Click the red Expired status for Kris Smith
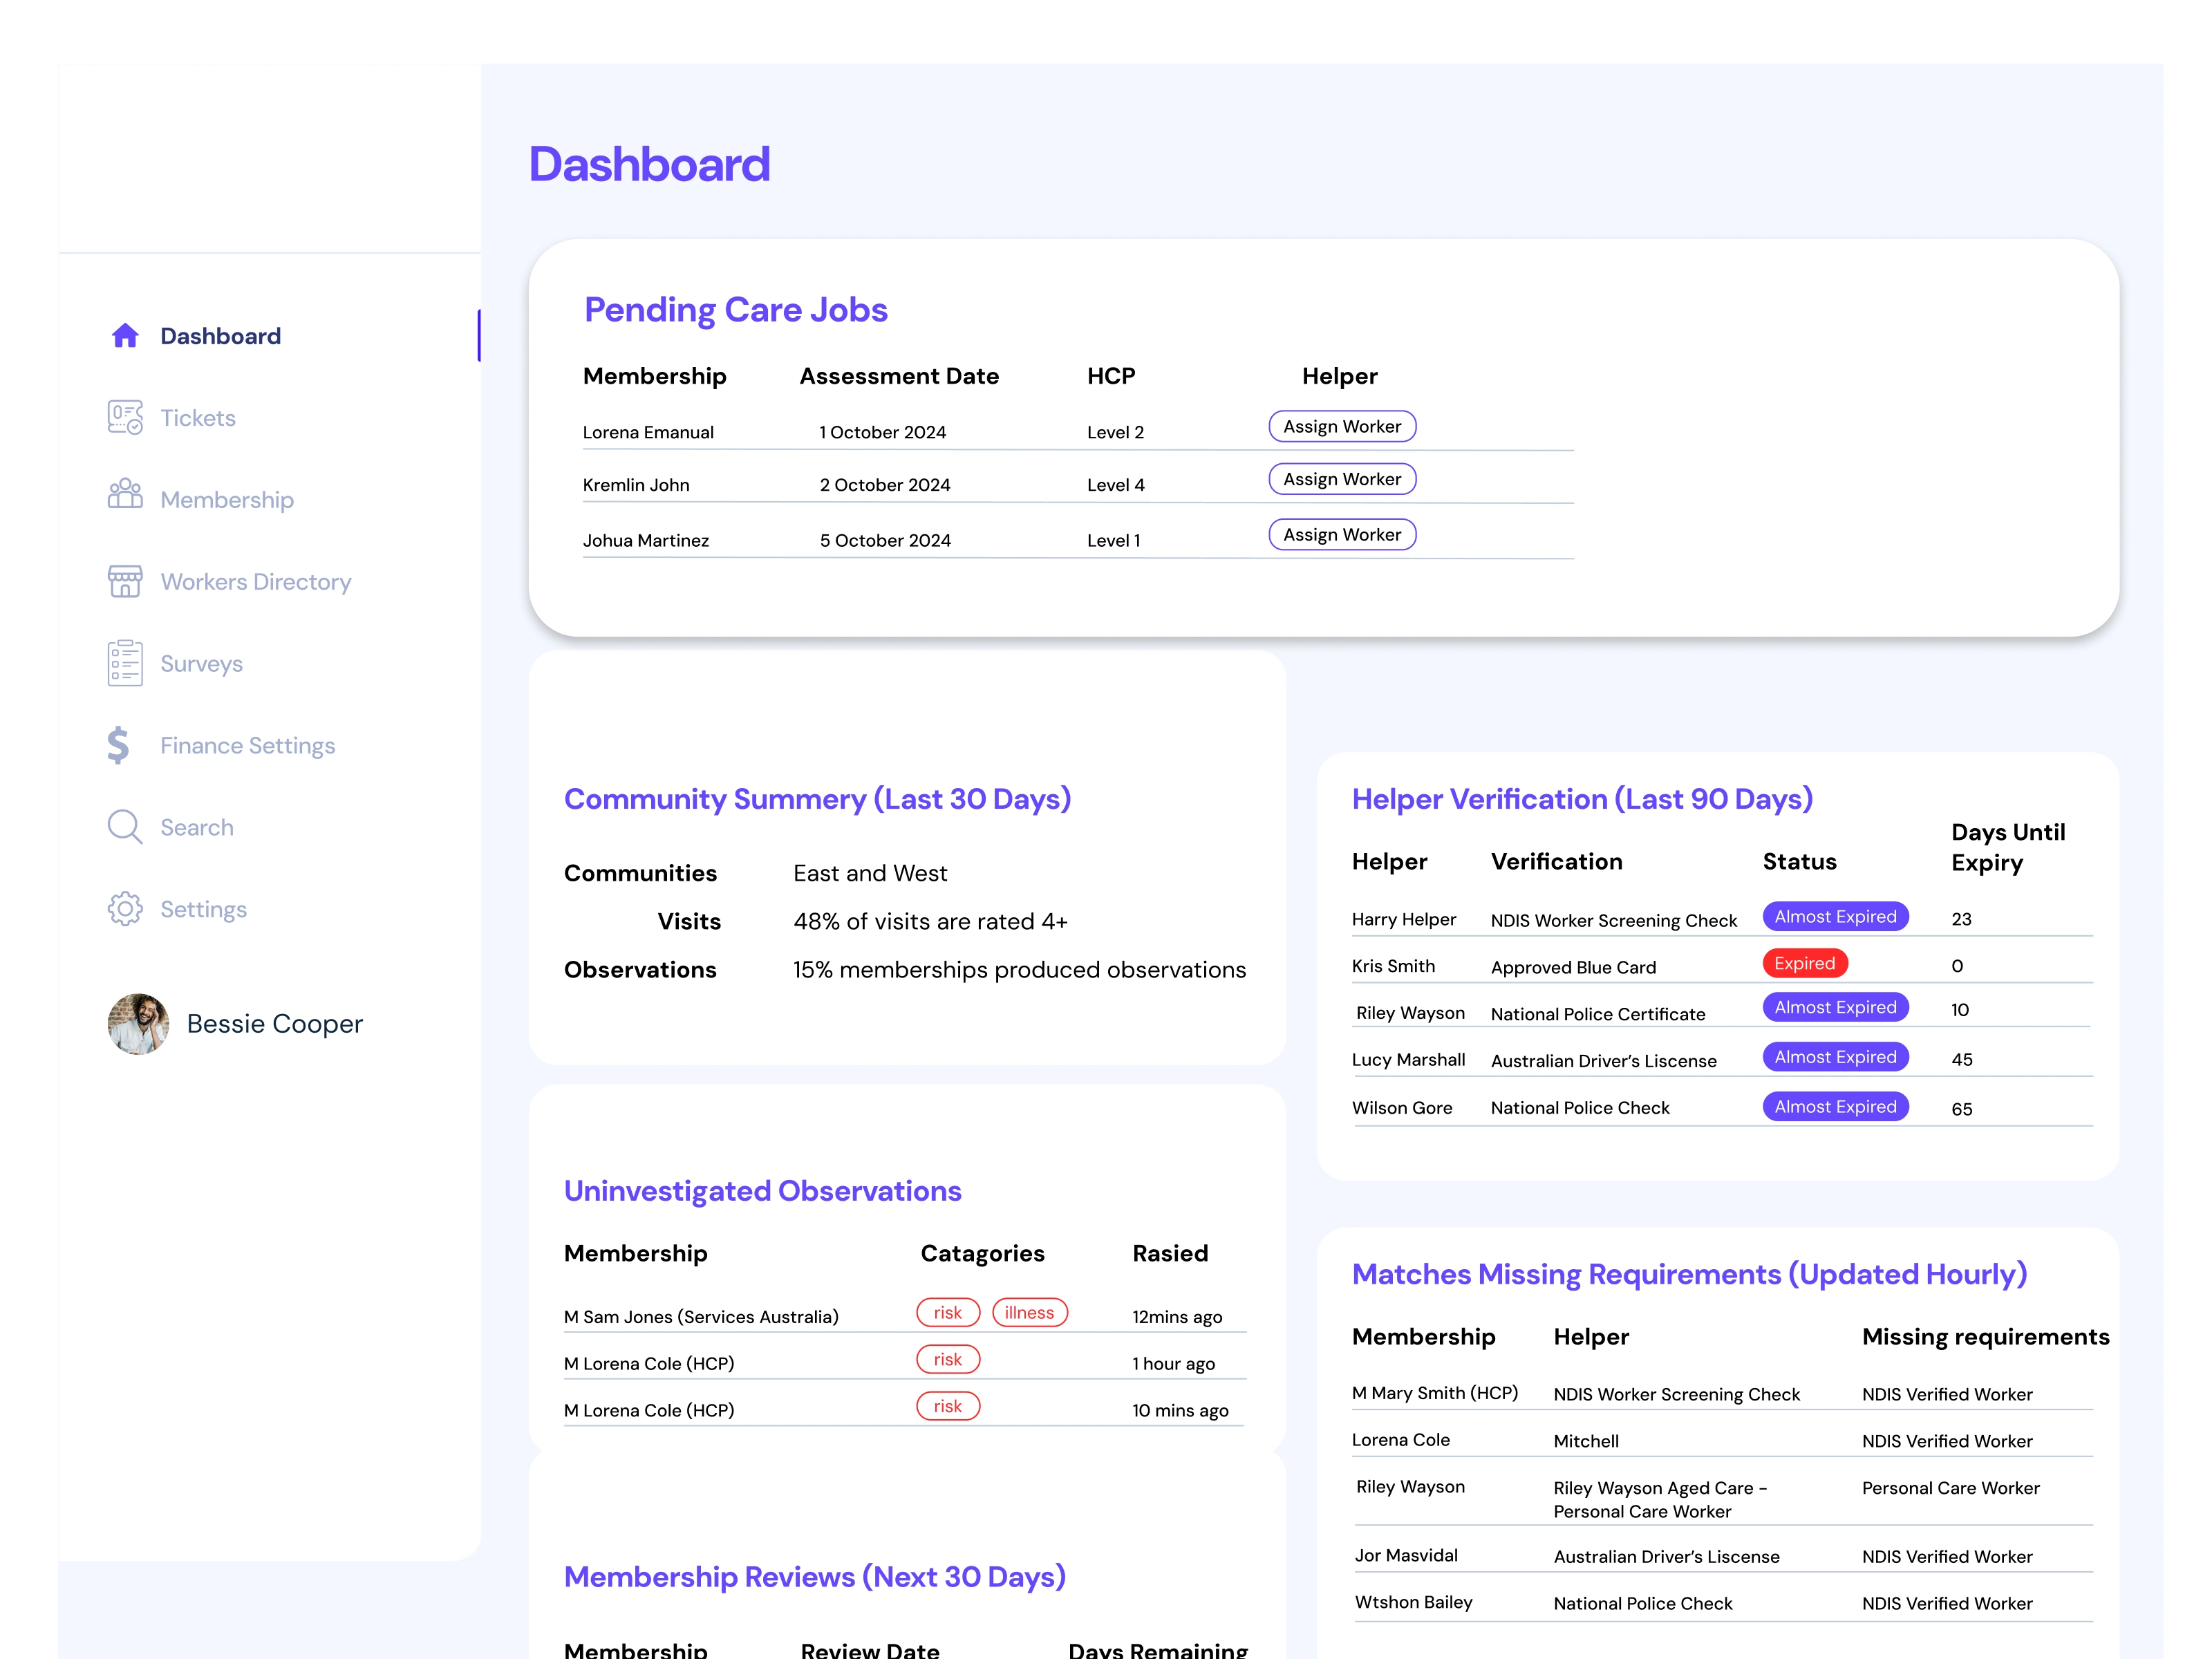Screen dimensions: 2212x1659 1804,964
